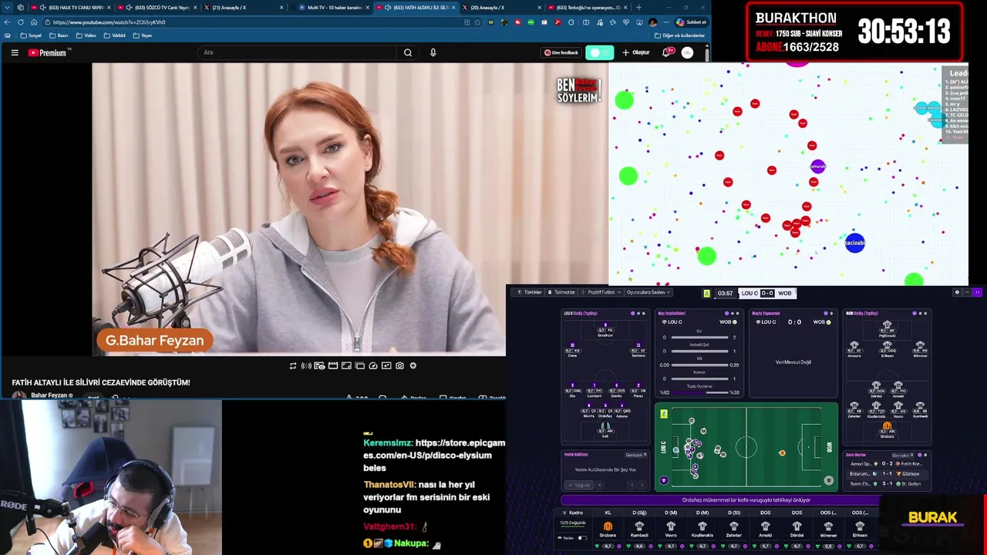
Task: Start voice search with the microphone icon
Action: pos(433,52)
